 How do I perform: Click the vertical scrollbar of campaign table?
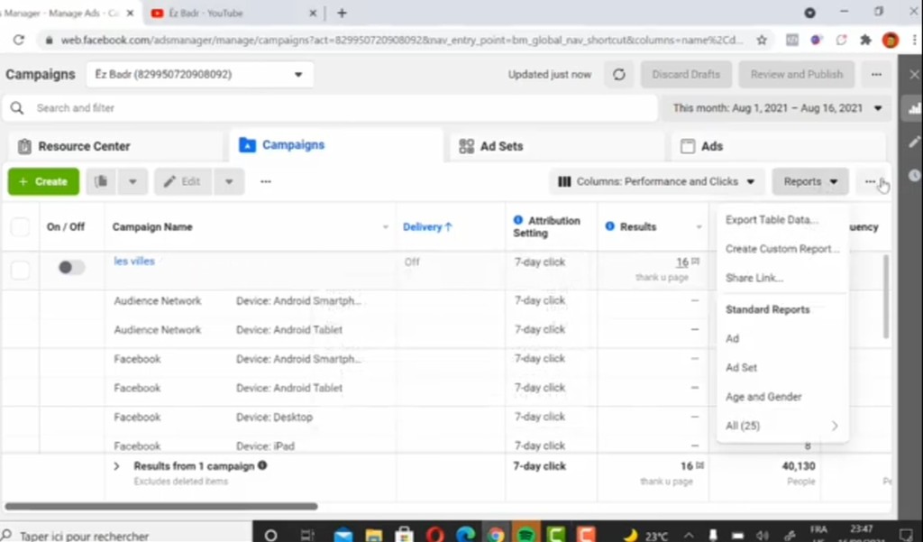point(886,297)
